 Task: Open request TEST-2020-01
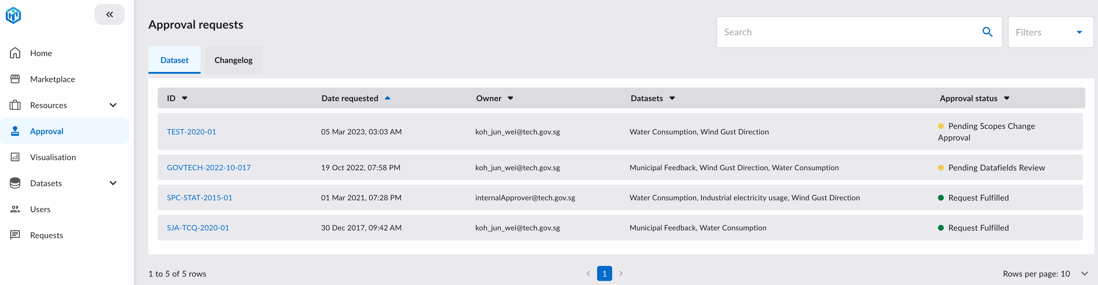[191, 132]
